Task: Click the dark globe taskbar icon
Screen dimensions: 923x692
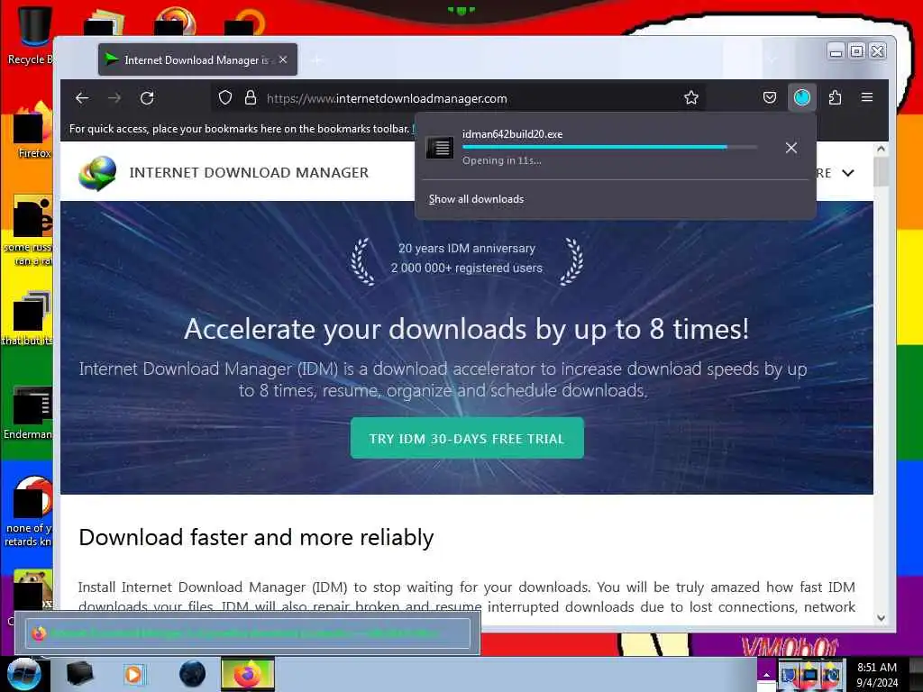Action: point(193,674)
